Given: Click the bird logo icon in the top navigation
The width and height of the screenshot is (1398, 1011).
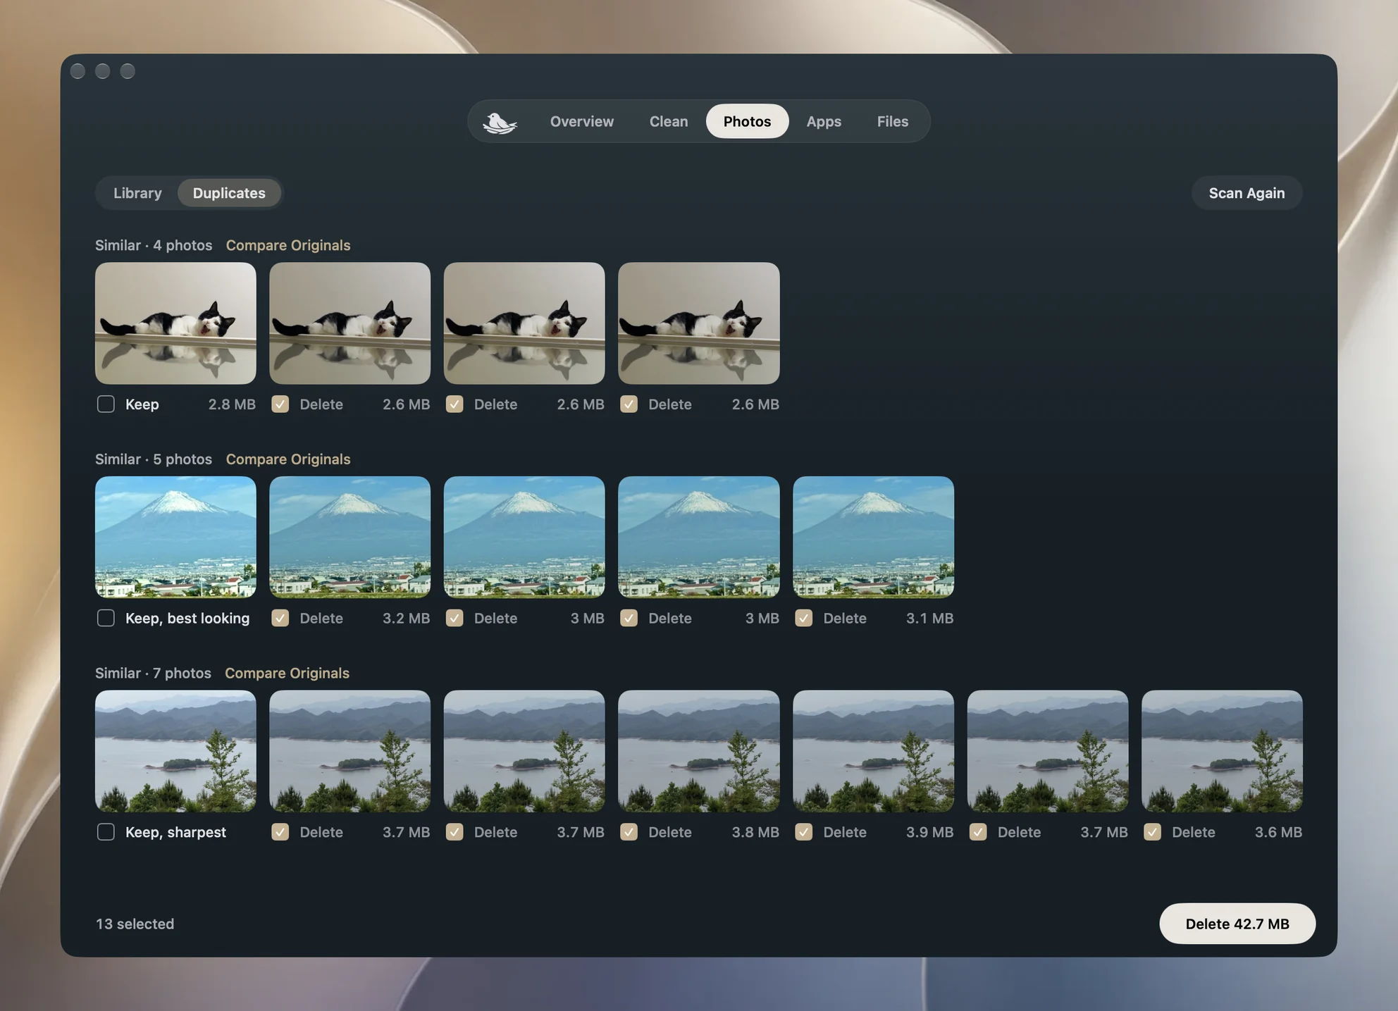Looking at the screenshot, I should coord(500,122).
